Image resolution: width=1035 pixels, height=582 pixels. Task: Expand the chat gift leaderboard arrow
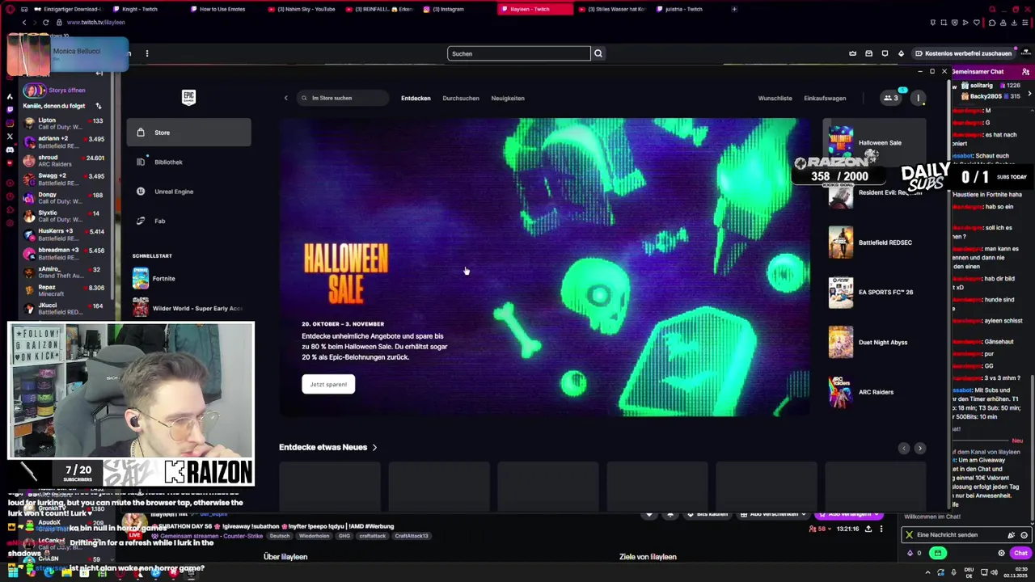click(x=1029, y=95)
